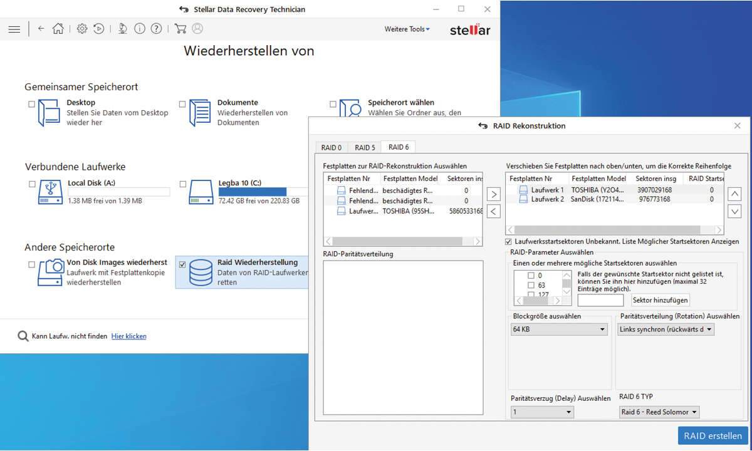The width and height of the screenshot is (752, 451).
Task: Select the RAID 6 tab
Action: tap(399, 147)
